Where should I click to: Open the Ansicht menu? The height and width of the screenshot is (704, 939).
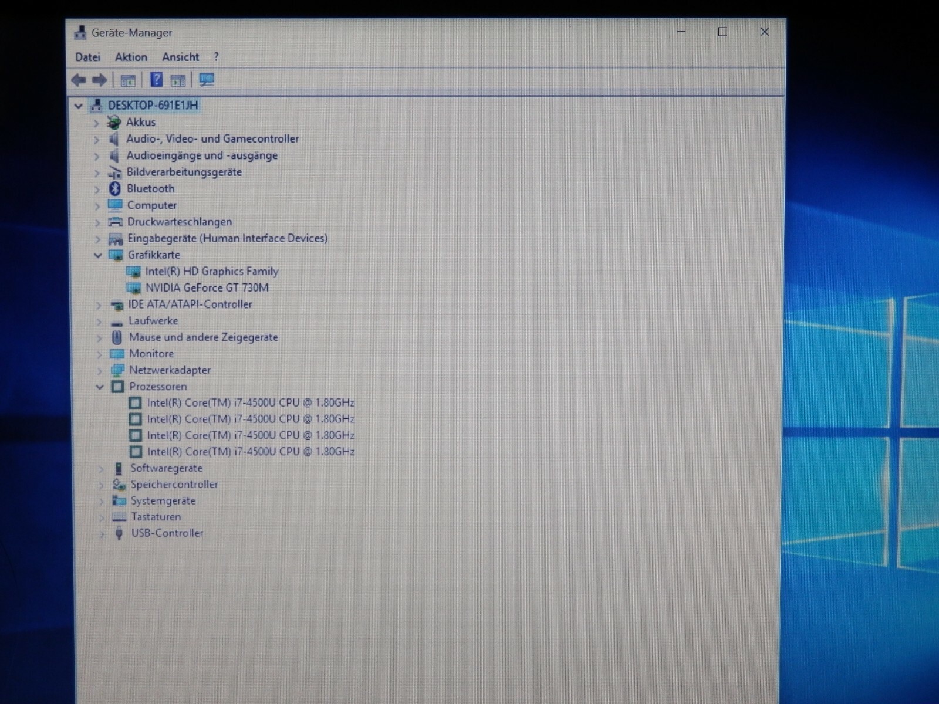tap(181, 57)
